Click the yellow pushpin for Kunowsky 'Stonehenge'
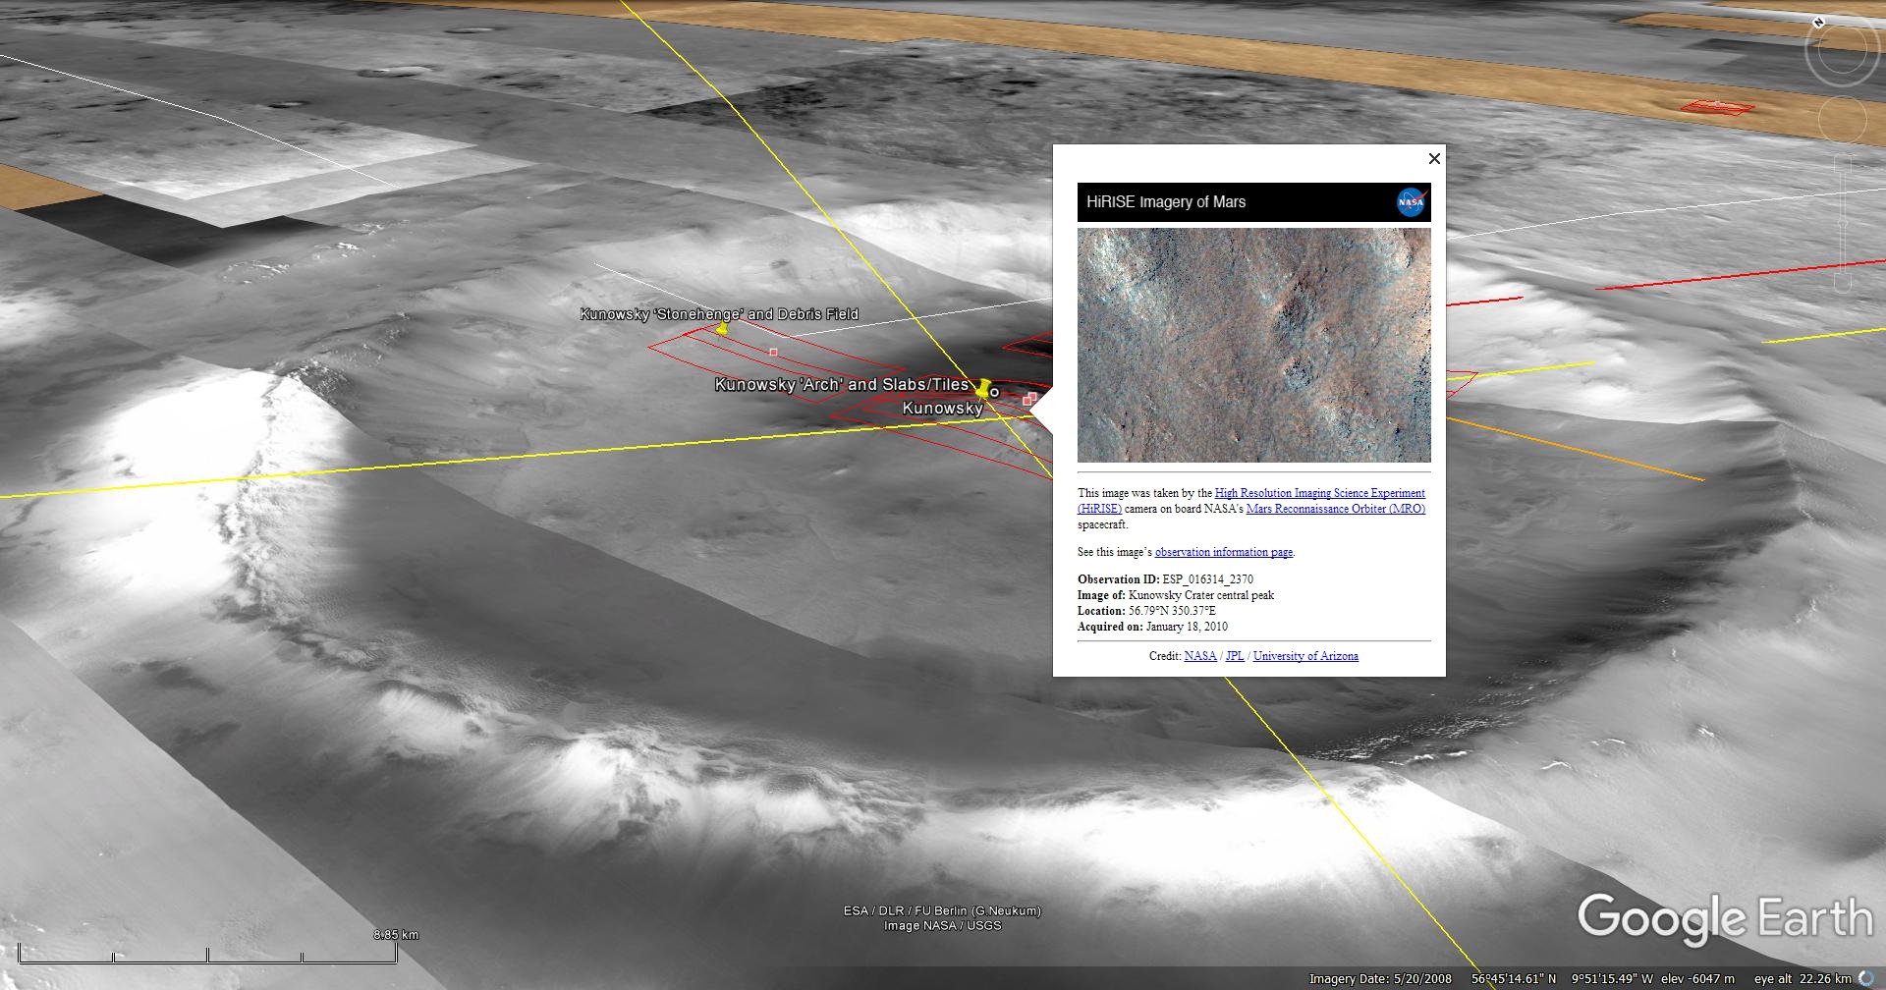Viewport: 1886px width, 990px height. coord(723,330)
